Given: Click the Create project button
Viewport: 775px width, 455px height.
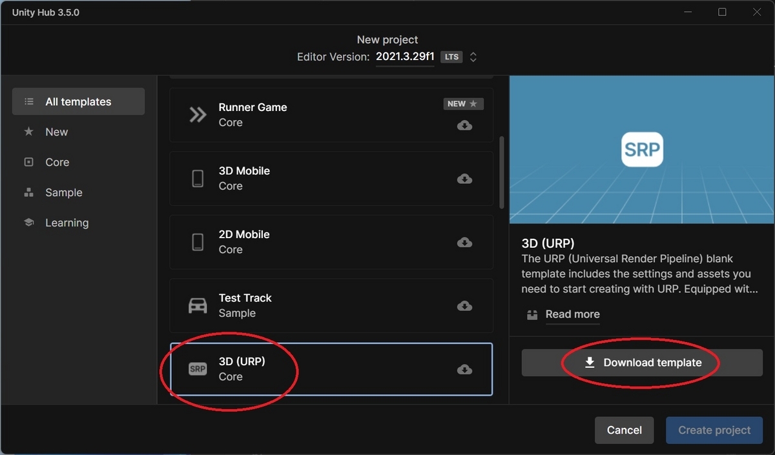Looking at the screenshot, I should [x=714, y=430].
